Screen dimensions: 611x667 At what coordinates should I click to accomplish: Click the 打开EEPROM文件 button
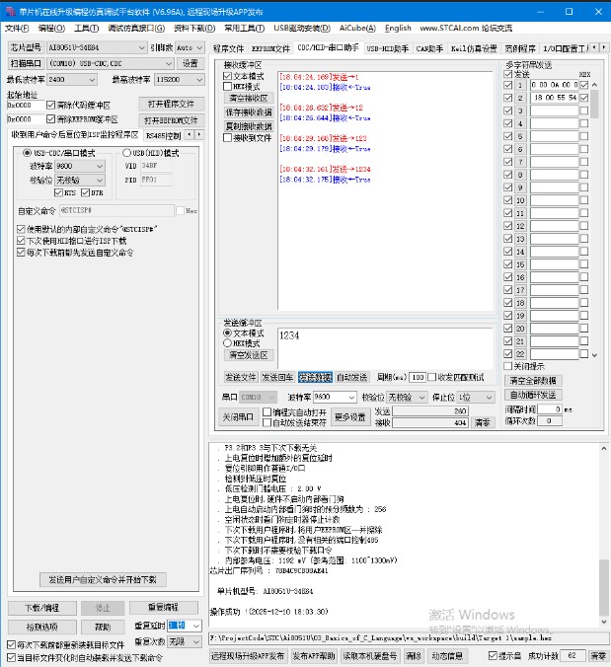tap(171, 120)
